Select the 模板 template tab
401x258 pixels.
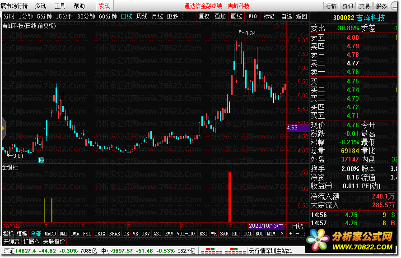[x=22, y=234]
